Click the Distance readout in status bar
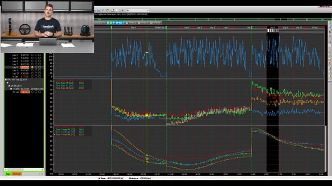 click(140, 178)
